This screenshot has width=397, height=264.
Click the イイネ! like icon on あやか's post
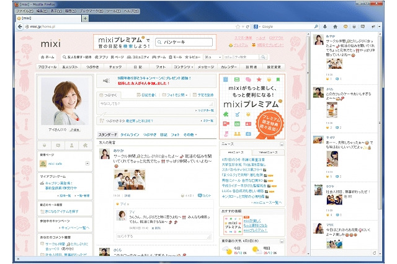click(187, 195)
